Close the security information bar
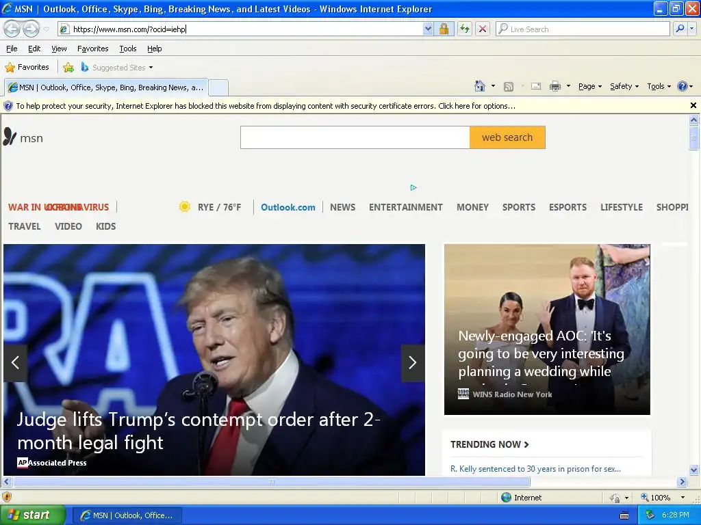 693,105
